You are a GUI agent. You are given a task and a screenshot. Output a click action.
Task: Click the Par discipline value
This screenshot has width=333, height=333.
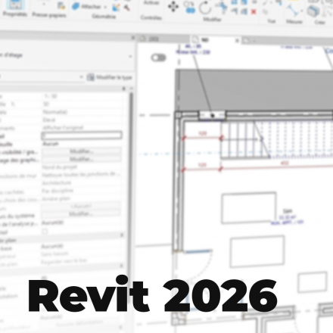tap(58, 191)
